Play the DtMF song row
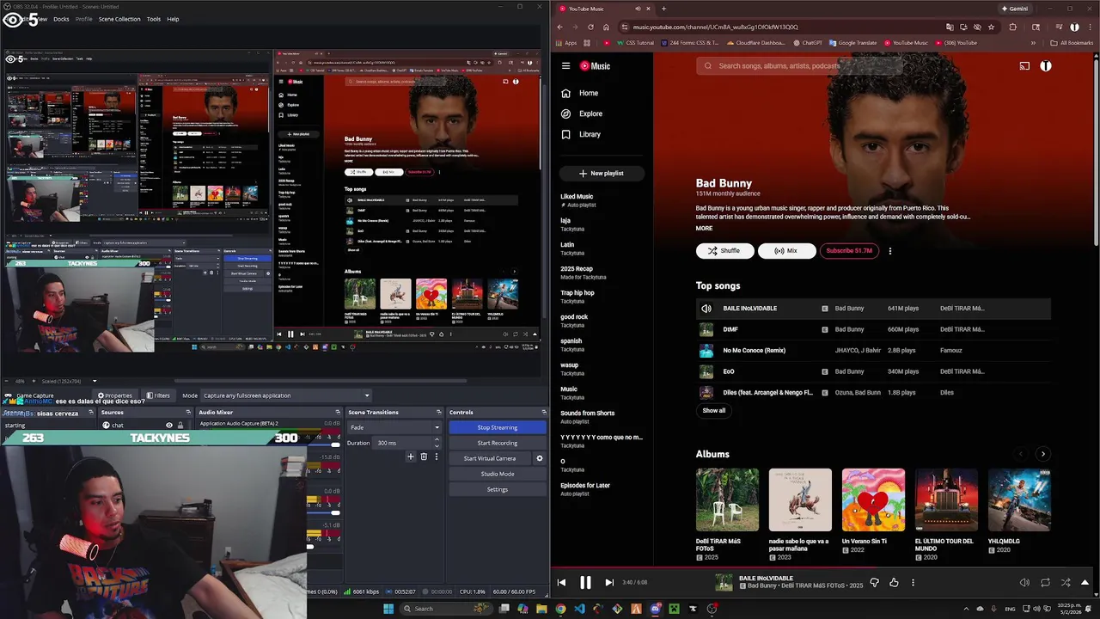This screenshot has width=1100, height=619. click(x=873, y=329)
